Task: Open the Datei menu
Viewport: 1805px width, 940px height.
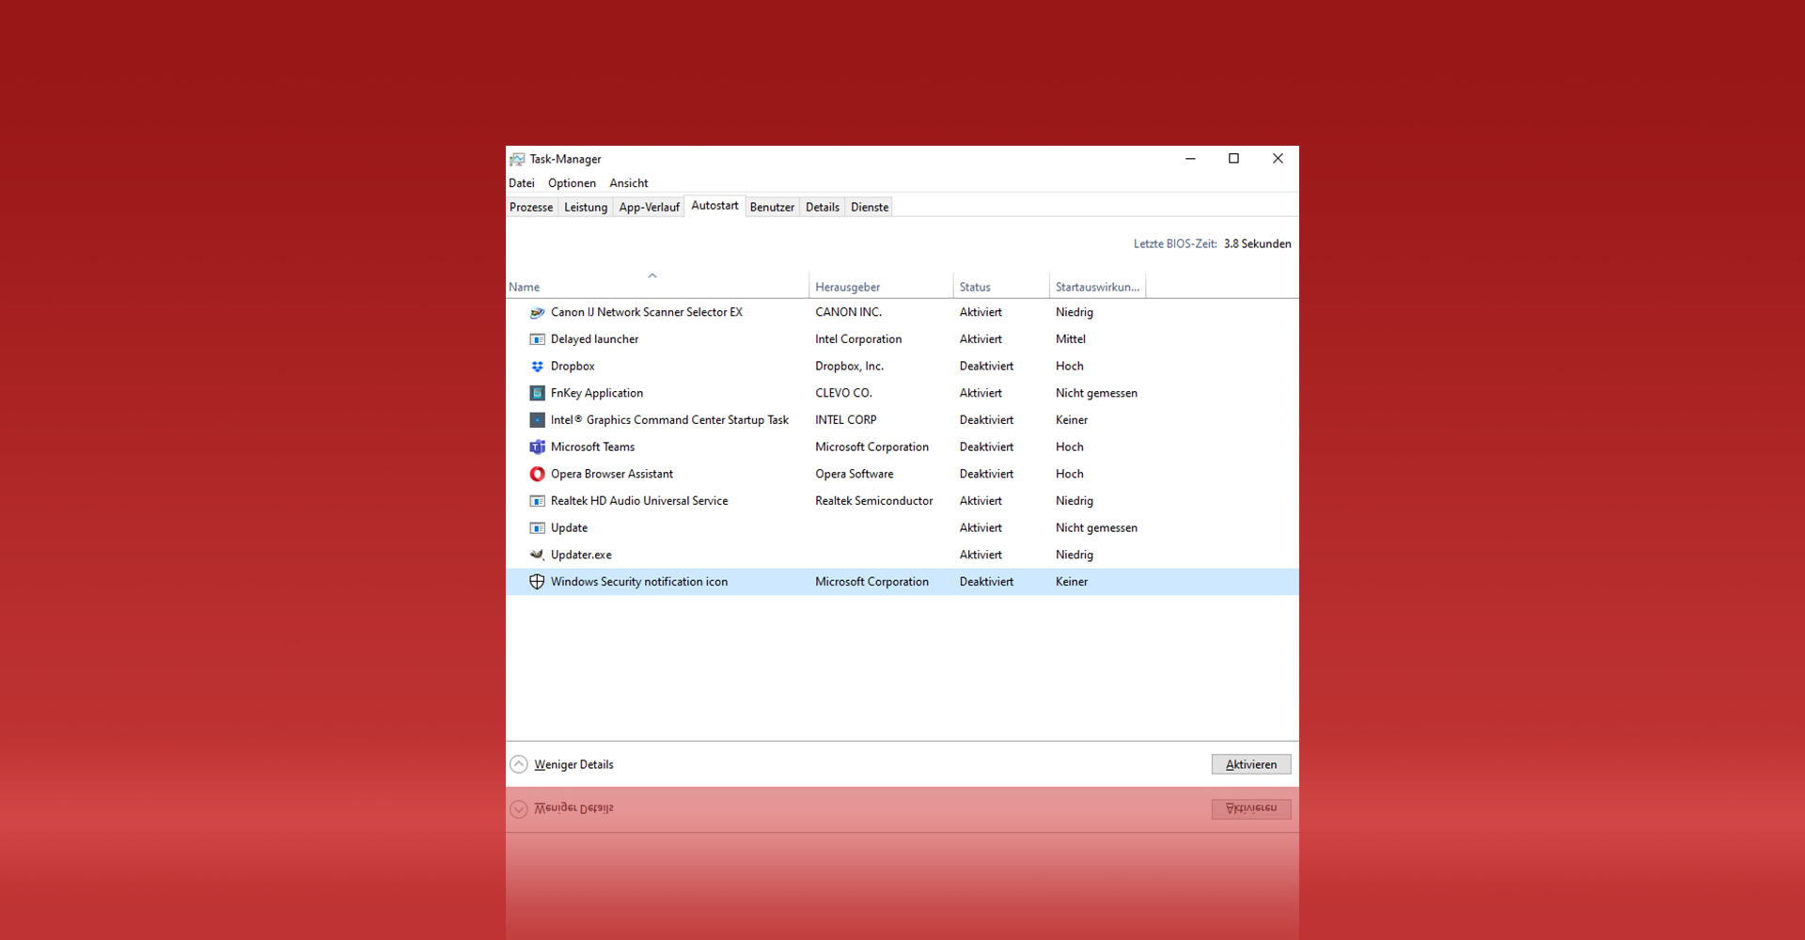Action: point(522,183)
